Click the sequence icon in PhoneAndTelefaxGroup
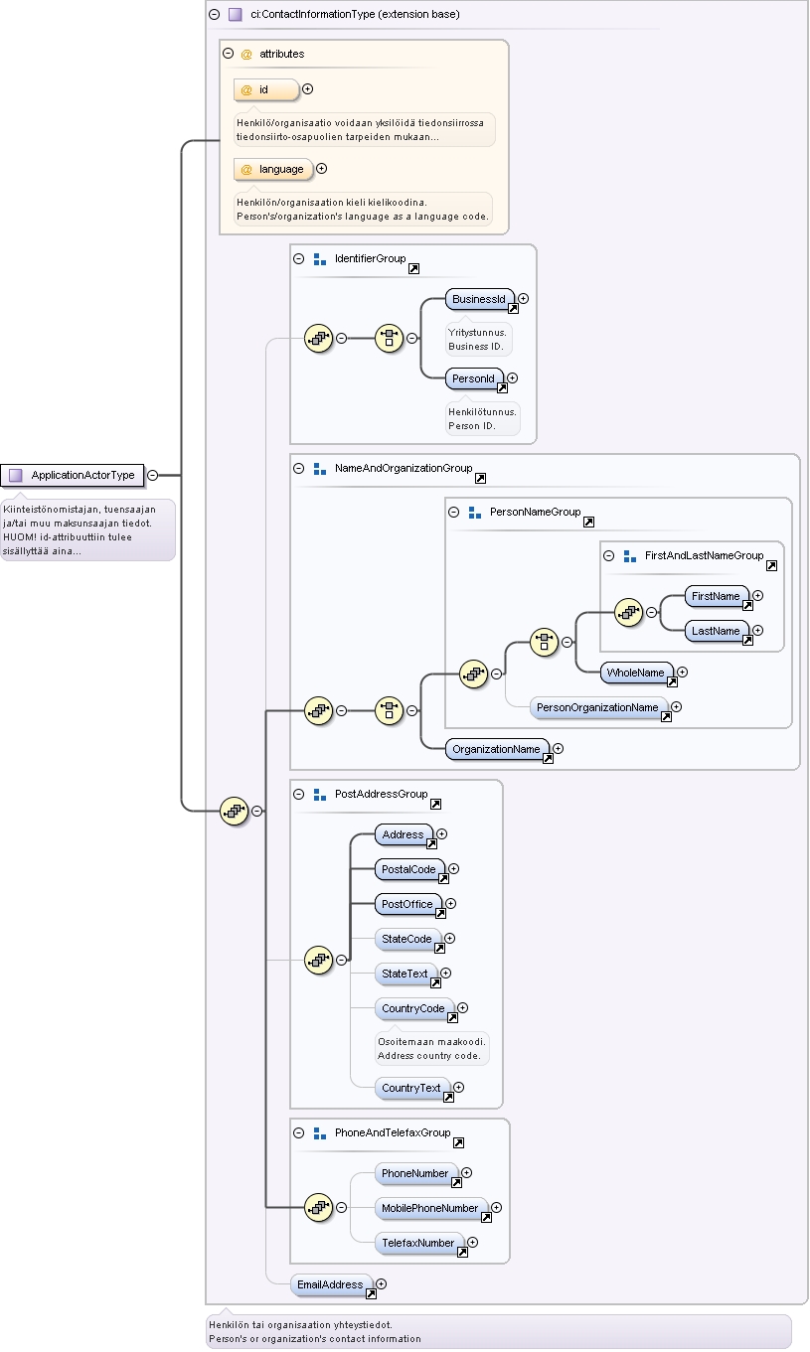Viewport: 810px width, 1352px height. point(318,1207)
